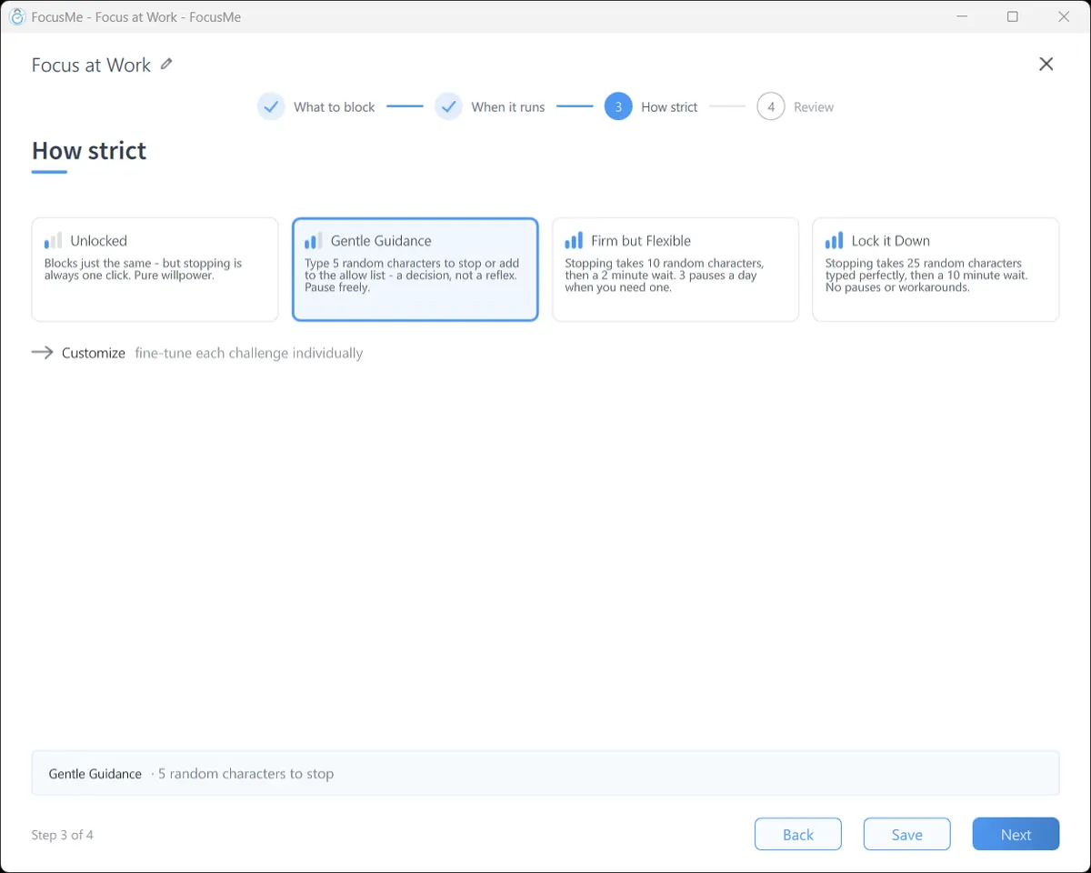Click the Gentle Guidance summary bar text
Screen dimensions: 1091x873
click(x=95, y=774)
